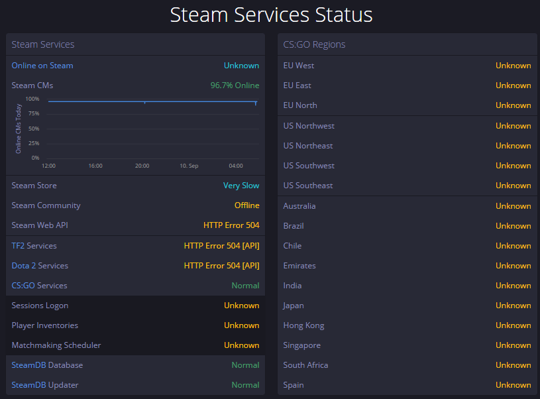This screenshot has height=399, width=540.
Task: Click the 10. Sep label on the graph
Action: (x=189, y=166)
